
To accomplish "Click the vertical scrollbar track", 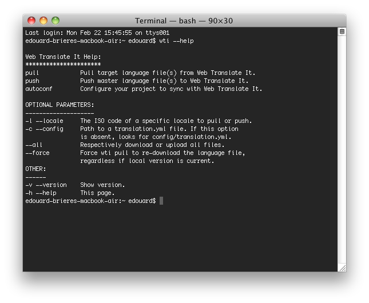I will click(x=342, y=149).
